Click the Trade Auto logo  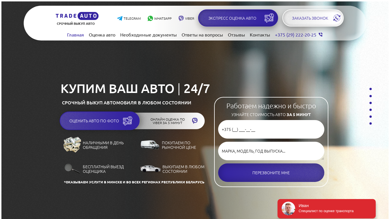coord(77,16)
